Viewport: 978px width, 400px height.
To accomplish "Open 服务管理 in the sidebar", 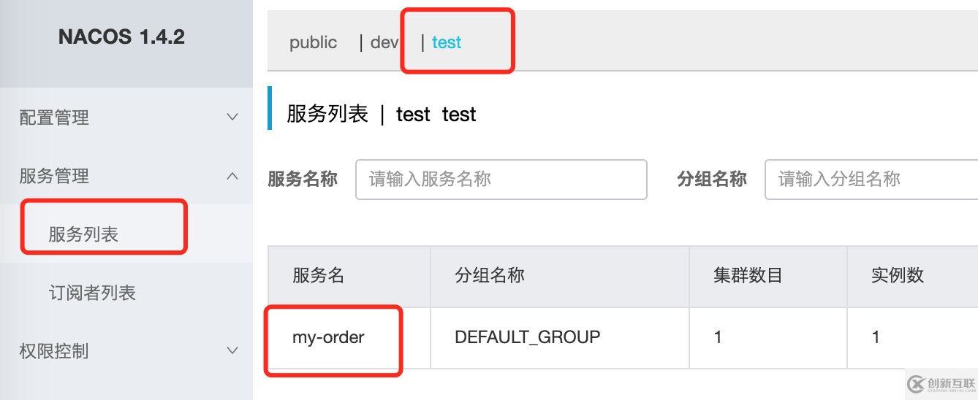I will point(54,176).
